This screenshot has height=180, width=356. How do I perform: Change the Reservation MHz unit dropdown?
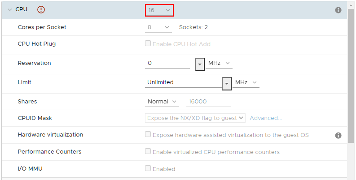tap(219, 64)
